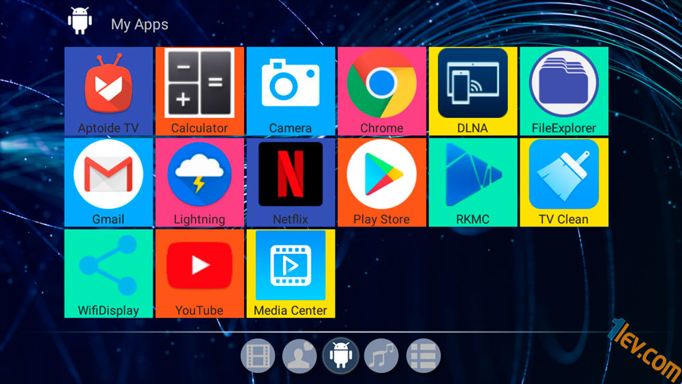682x384 pixels.
Task: Open the FileExplorer app
Action: click(564, 91)
